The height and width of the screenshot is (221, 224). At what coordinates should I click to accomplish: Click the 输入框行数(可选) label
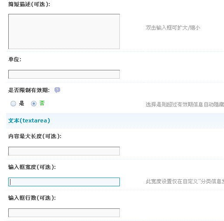pos(32,198)
